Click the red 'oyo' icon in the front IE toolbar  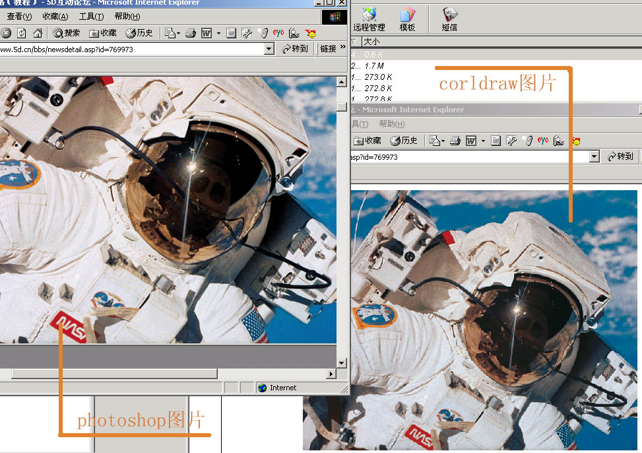pyautogui.click(x=278, y=33)
